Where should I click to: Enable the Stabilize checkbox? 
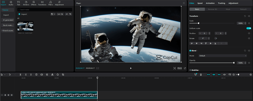190,70
